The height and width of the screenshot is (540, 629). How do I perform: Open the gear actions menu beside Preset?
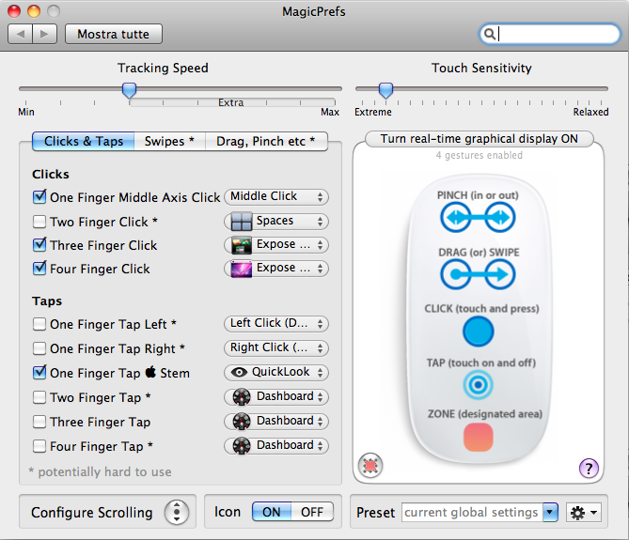click(x=584, y=513)
